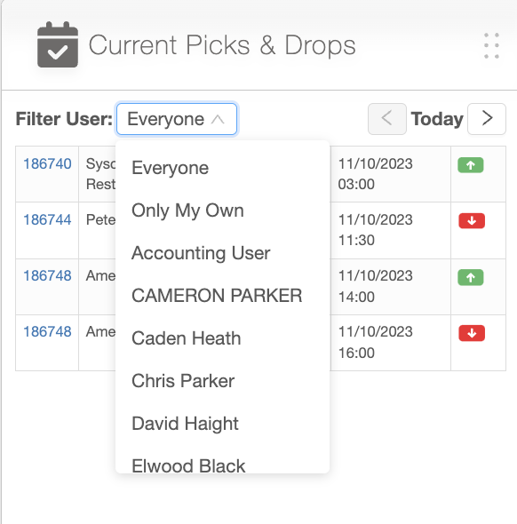Click red drop arrow for 16:00 entry
The height and width of the screenshot is (524, 517).
472,333
